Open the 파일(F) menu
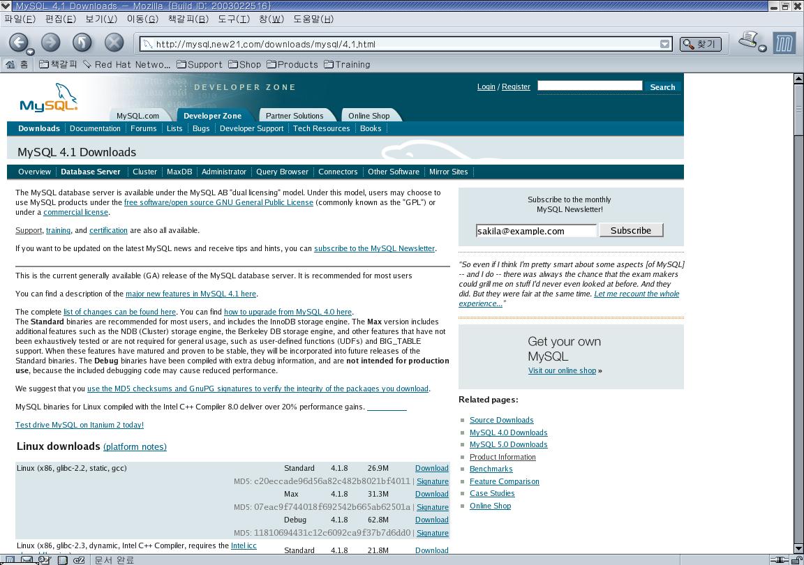The height and width of the screenshot is (565, 804). point(20,19)
